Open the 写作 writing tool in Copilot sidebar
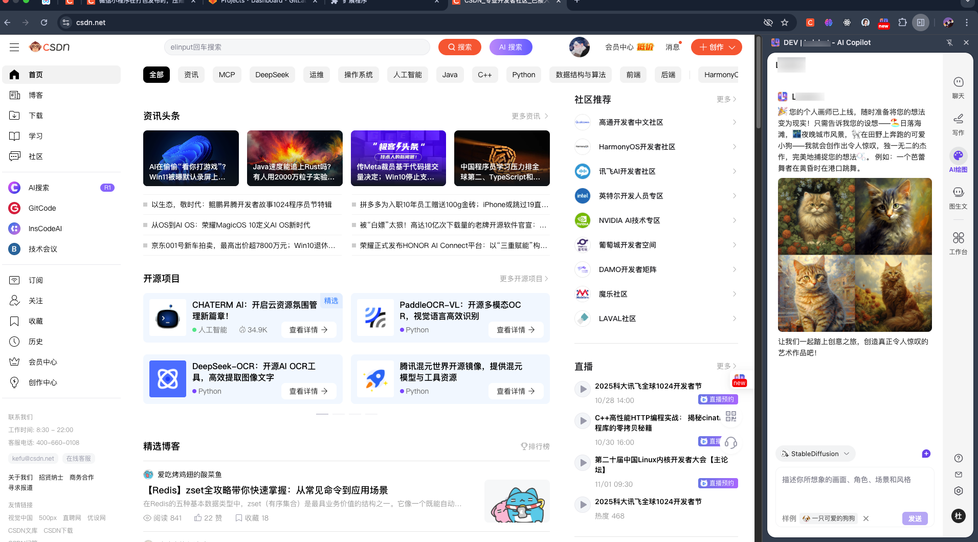 point(958,123)
